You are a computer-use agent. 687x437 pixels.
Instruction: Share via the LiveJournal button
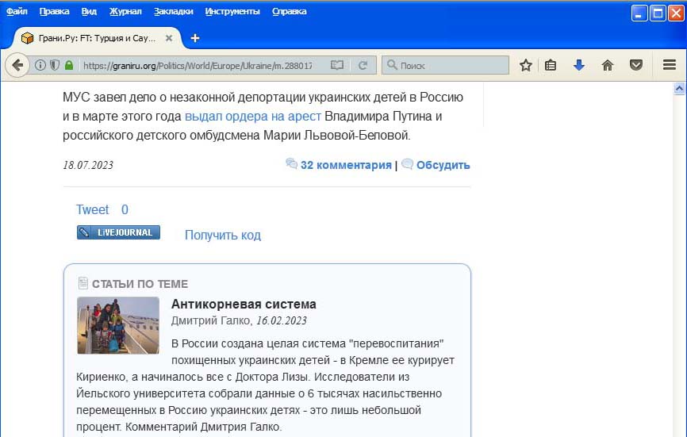point(118,232)
